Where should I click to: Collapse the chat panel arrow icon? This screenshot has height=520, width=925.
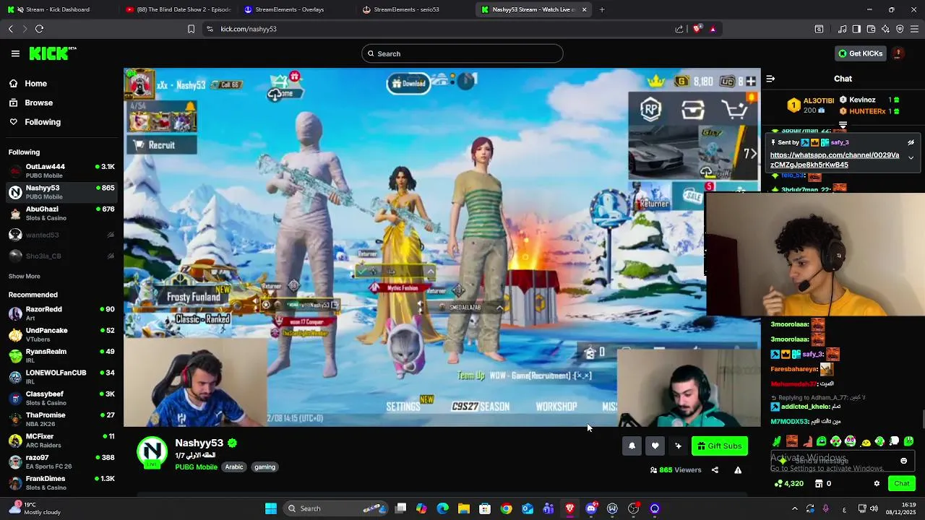[x=770, y=79]
